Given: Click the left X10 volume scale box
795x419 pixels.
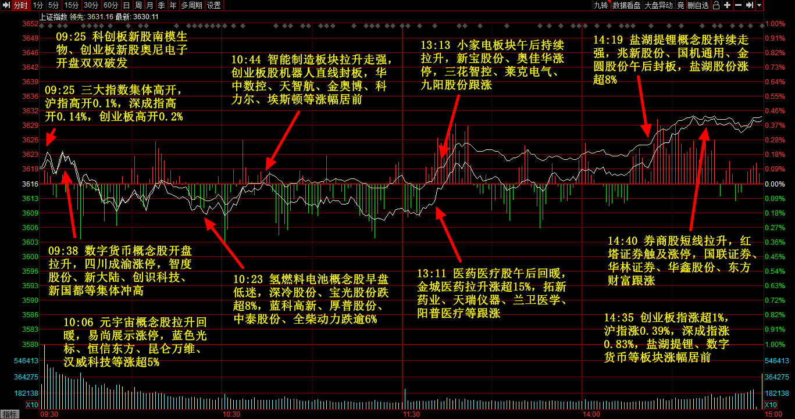Looking at the screenshot, I should [33, 404].
